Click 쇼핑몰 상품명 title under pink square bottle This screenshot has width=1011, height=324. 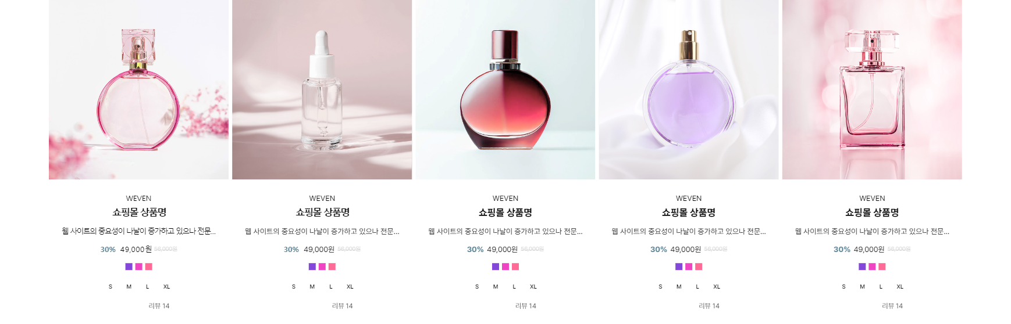click(x=872, y=213)
